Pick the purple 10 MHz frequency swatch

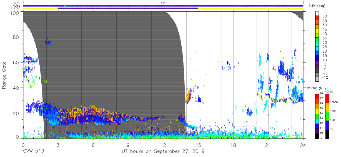click(318, 131)
